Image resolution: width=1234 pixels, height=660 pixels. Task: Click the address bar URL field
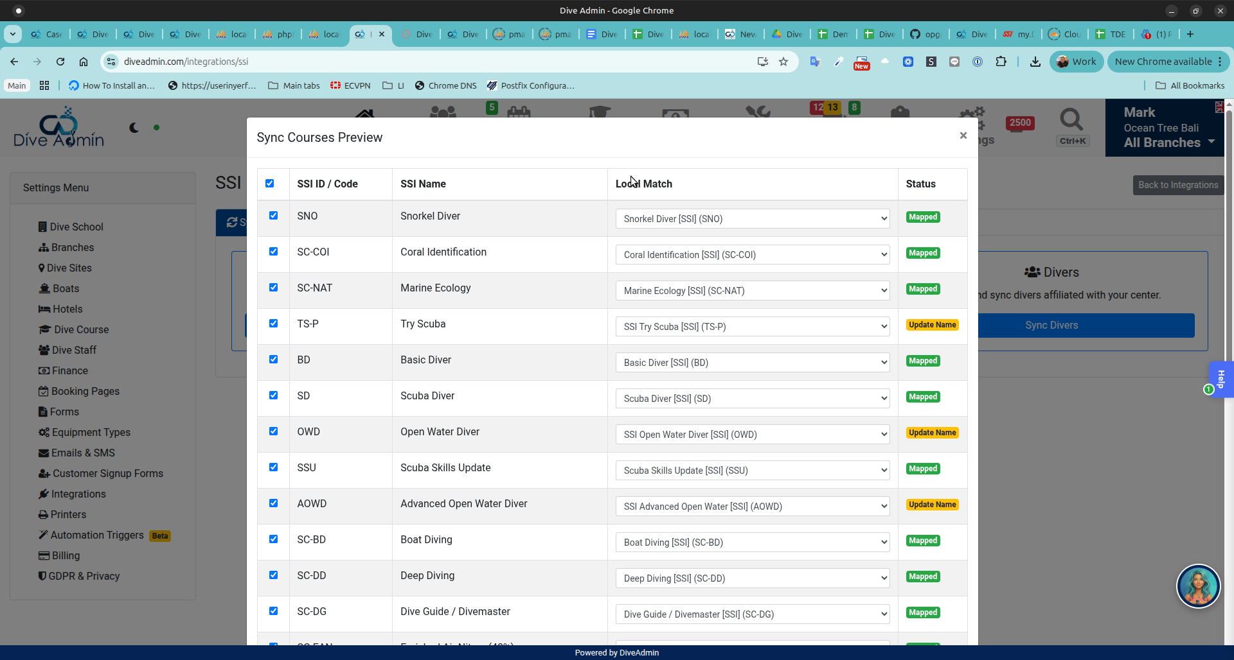click(437, 62)
